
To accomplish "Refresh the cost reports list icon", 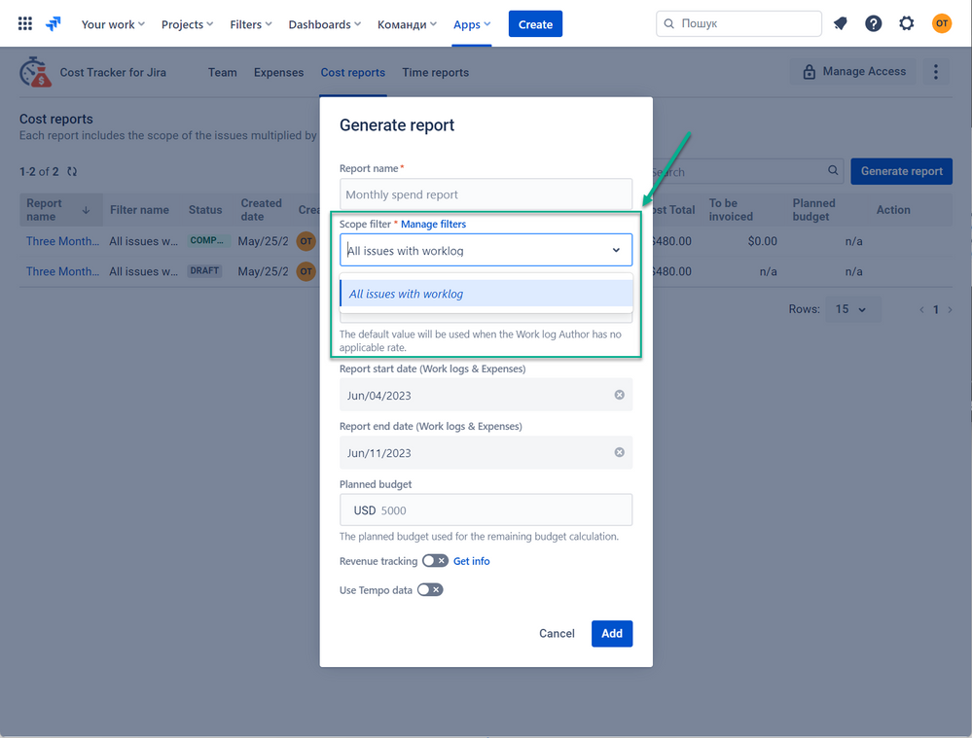I will (x=72, y=172).
